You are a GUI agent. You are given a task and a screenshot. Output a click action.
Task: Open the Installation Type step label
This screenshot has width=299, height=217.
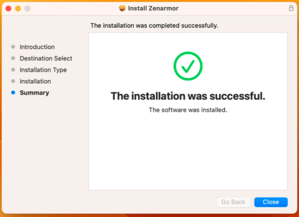tap(43, 70)
